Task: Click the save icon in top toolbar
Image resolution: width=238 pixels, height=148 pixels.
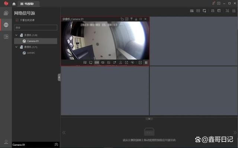Action: click(213, 11)
